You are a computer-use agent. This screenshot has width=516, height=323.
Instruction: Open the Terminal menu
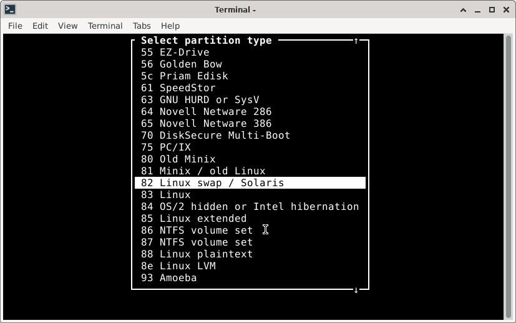(105, 26)
